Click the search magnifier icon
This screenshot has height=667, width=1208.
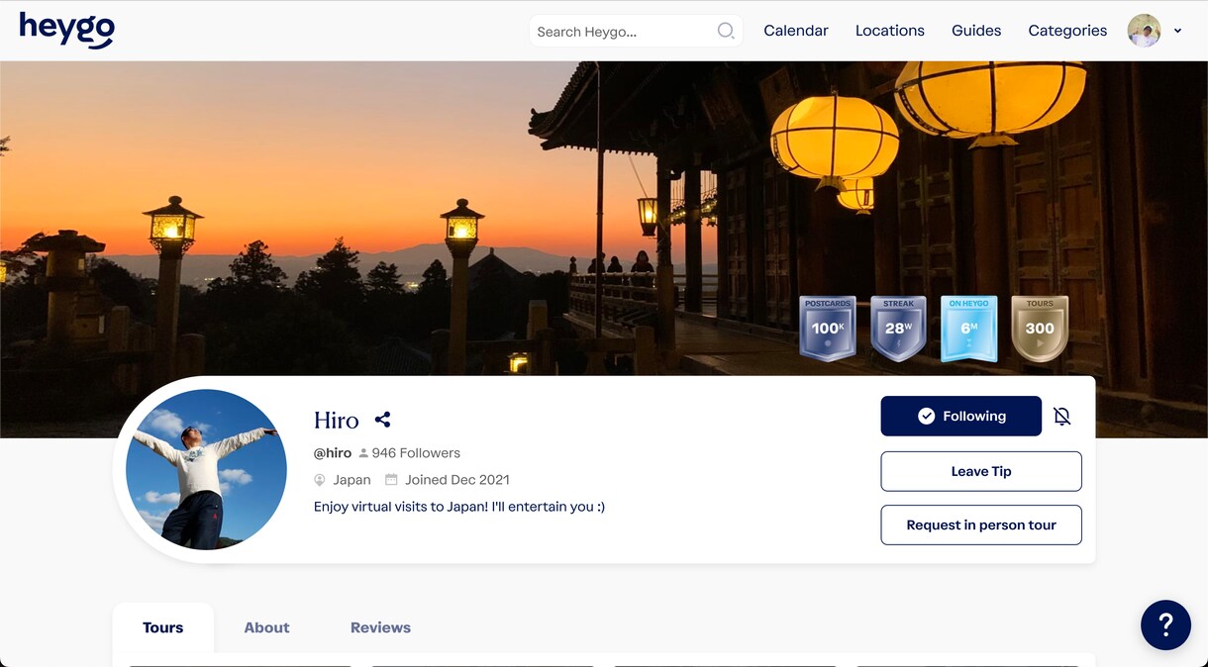tap(726, 31)
